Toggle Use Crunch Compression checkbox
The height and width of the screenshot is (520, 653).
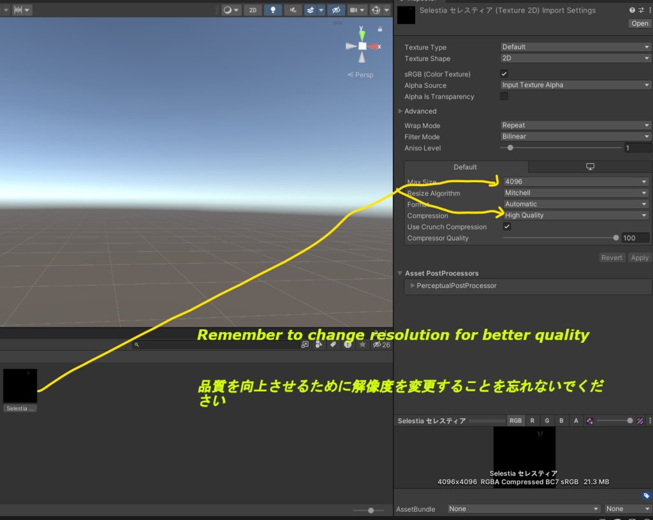click(x=507, y=226)
